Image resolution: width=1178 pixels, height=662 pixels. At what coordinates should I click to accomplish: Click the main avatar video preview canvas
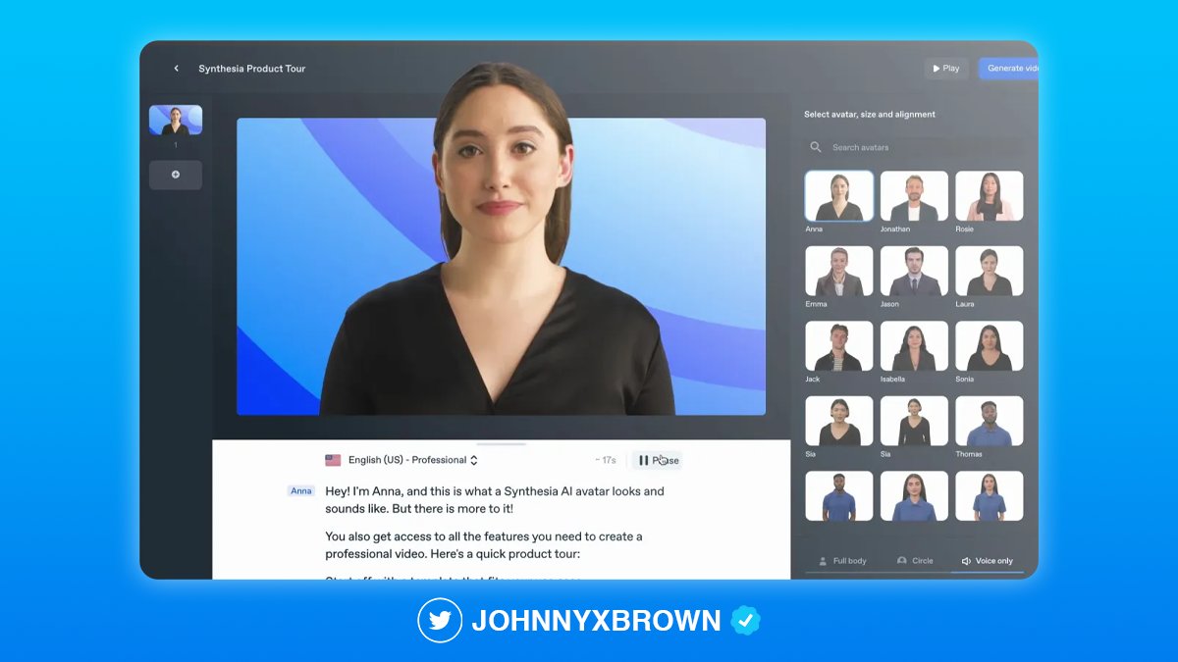pyautogui.click(x=501, y=267)
